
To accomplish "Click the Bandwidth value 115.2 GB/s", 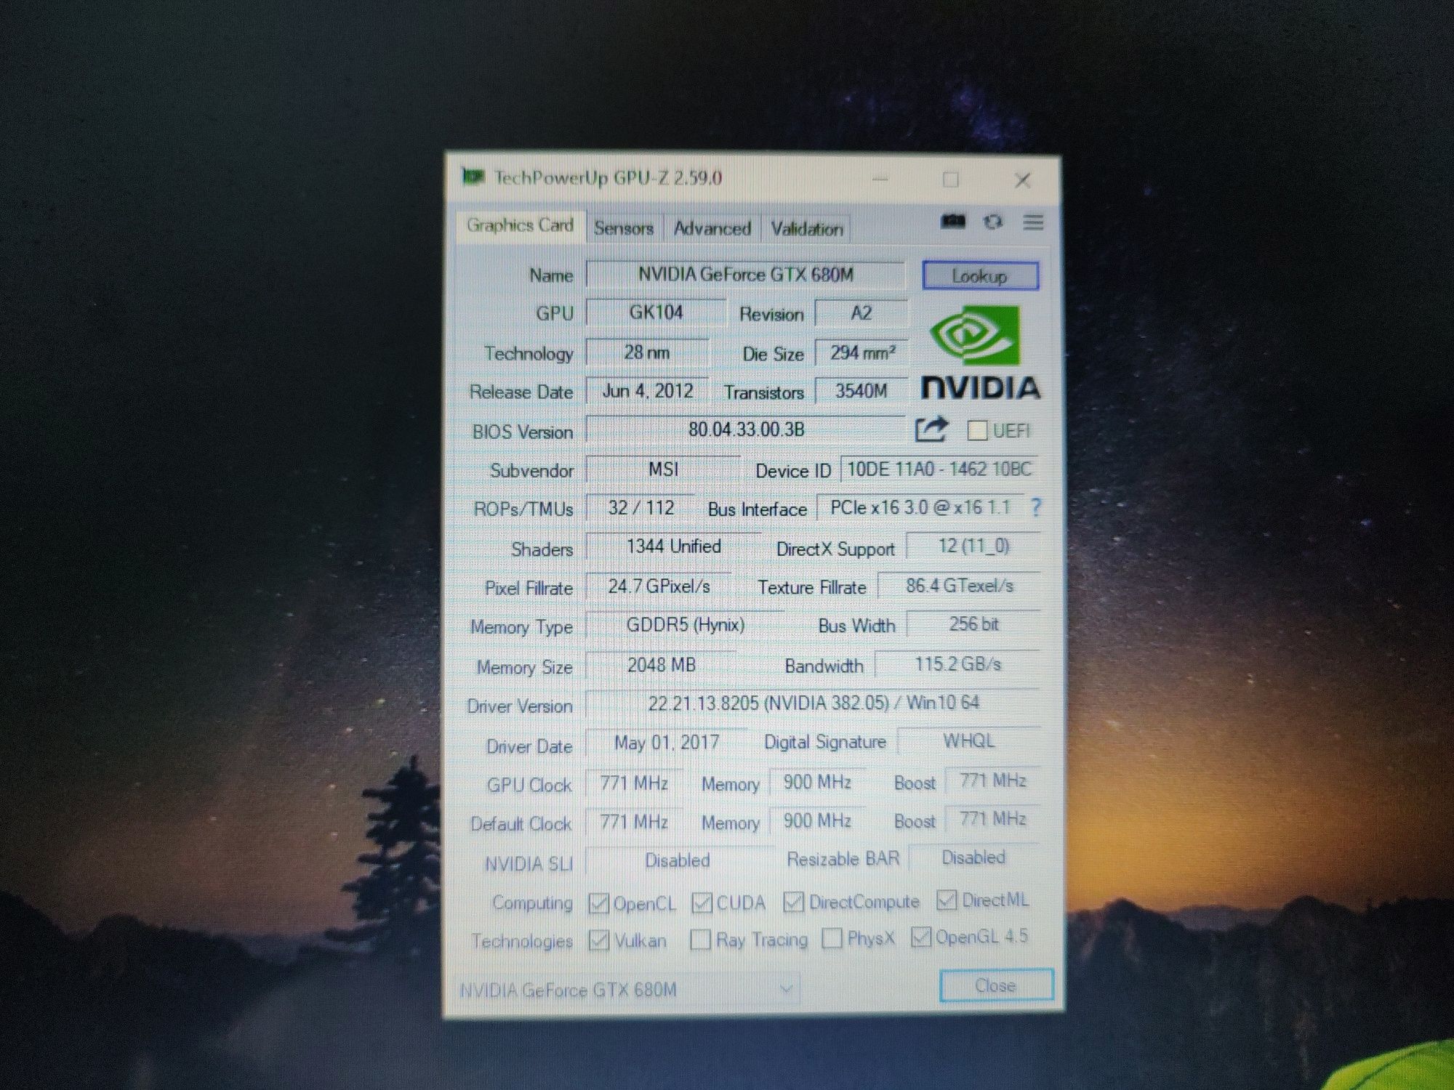I will [x=957, y=664].
